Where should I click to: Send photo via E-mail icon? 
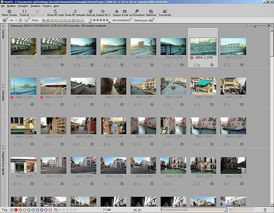pyautogui.click(x=125, y=12)
